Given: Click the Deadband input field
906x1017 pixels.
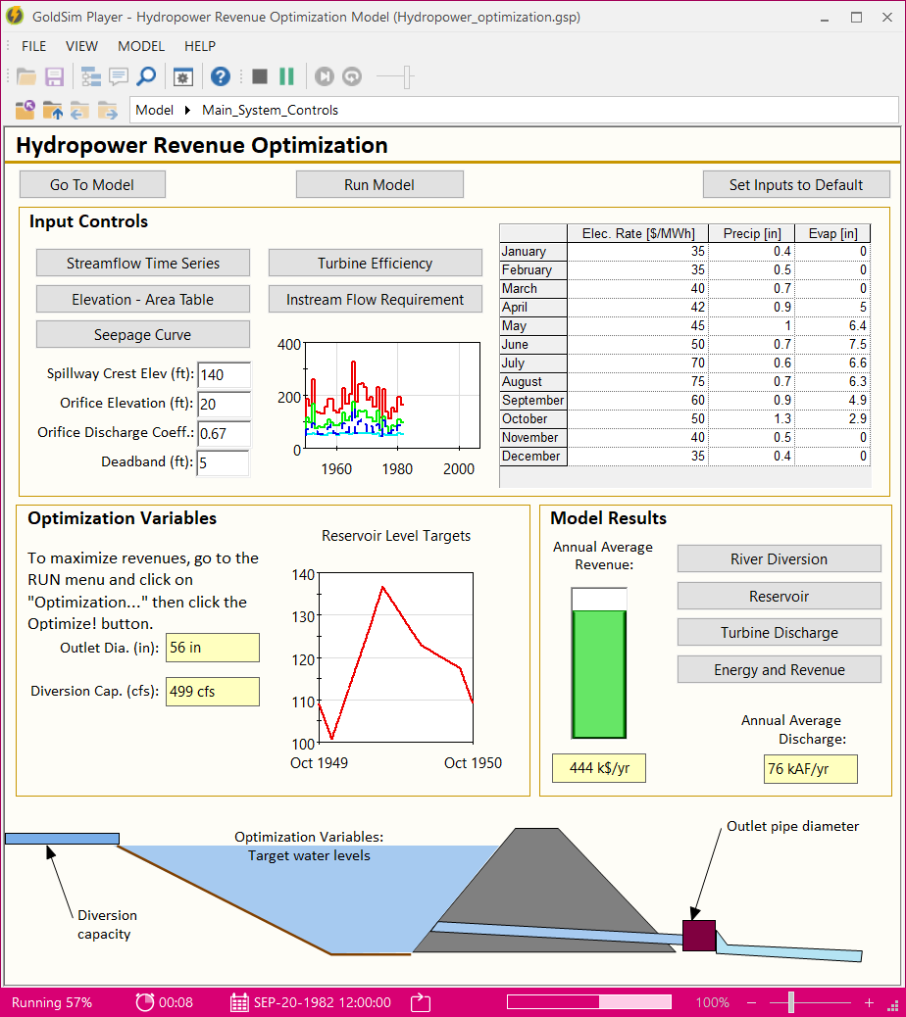Looking at the screenshot, I should click(x=224, y=463).
